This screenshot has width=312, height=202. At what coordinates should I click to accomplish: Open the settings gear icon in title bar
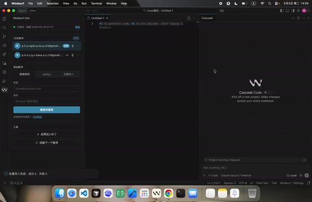click(298, 11)
